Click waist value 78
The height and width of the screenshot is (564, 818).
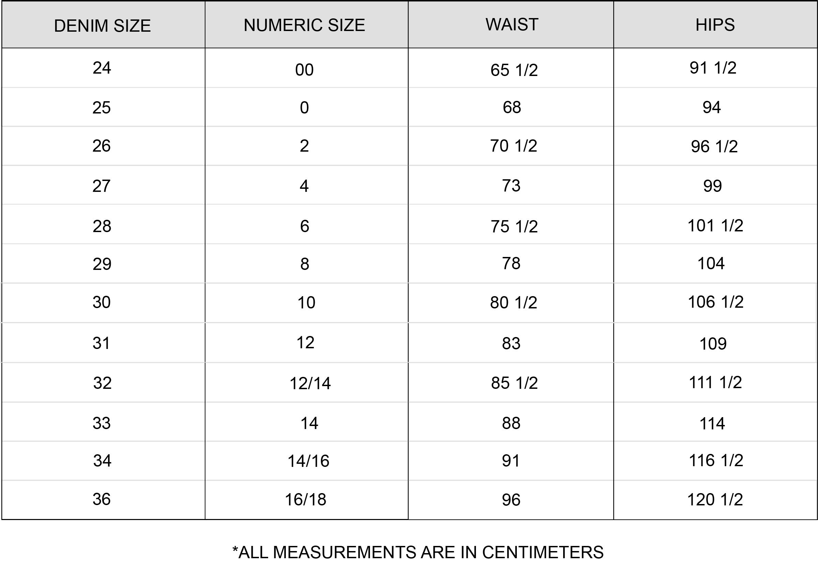tap(511, 263)
